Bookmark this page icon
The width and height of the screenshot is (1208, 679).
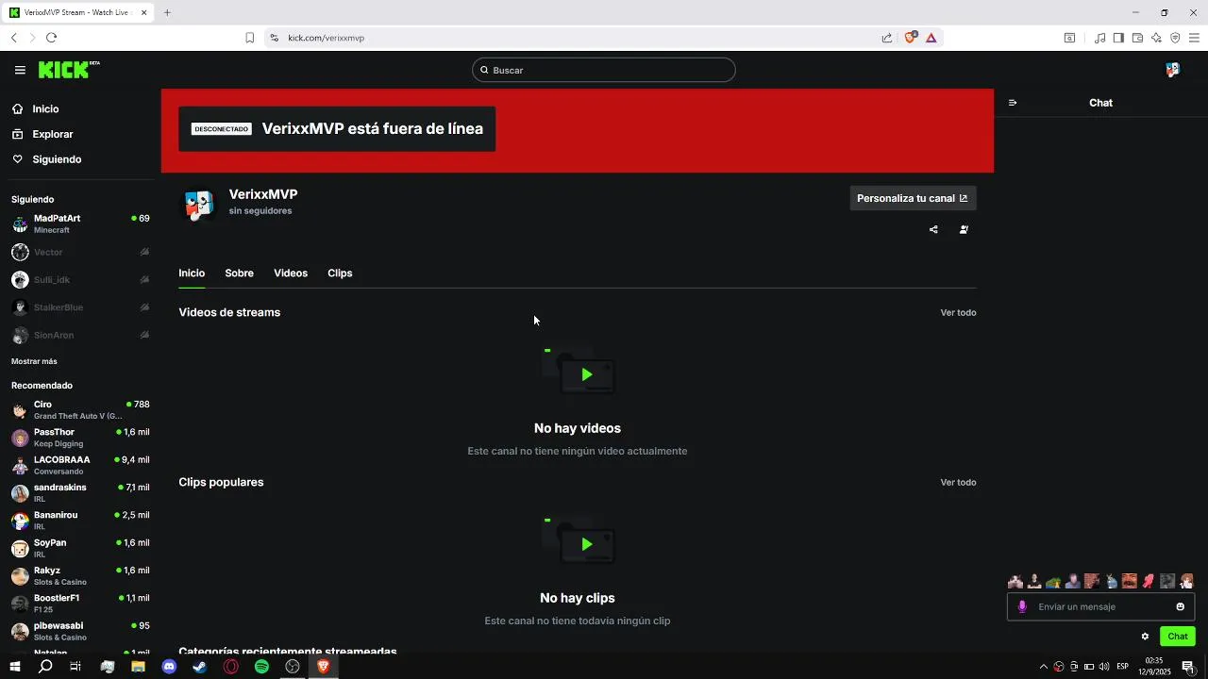pos(250,38)
